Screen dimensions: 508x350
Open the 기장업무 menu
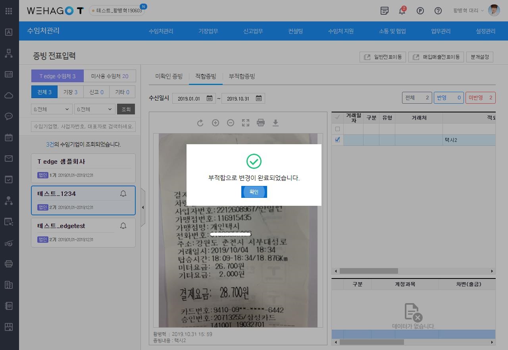tap(208, 31)
